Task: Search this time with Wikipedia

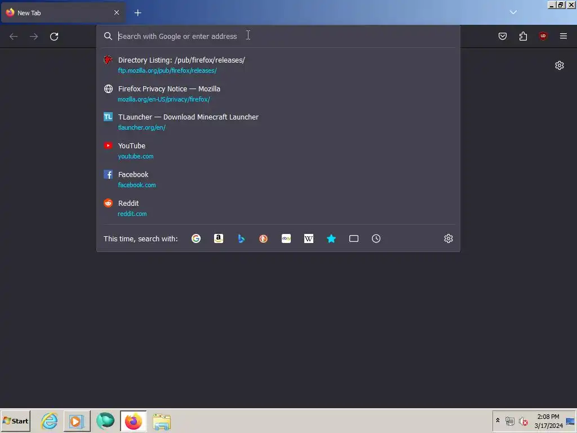Action: pyautogui.click(x=309, y=238)
